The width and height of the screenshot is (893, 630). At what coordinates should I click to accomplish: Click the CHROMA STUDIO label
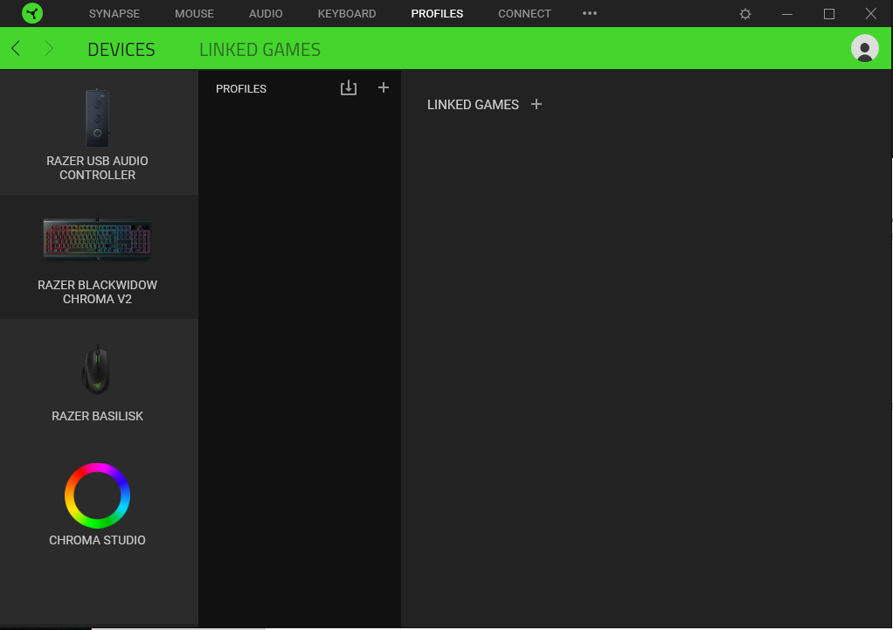click(97, 541)
